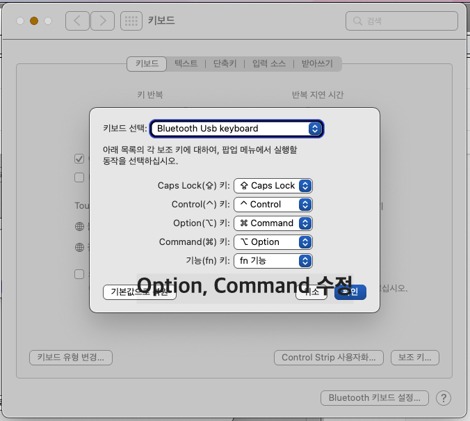Switch to the 단축키 tab
This screenshot has width=470, height=421.
[x=225, y=63]
